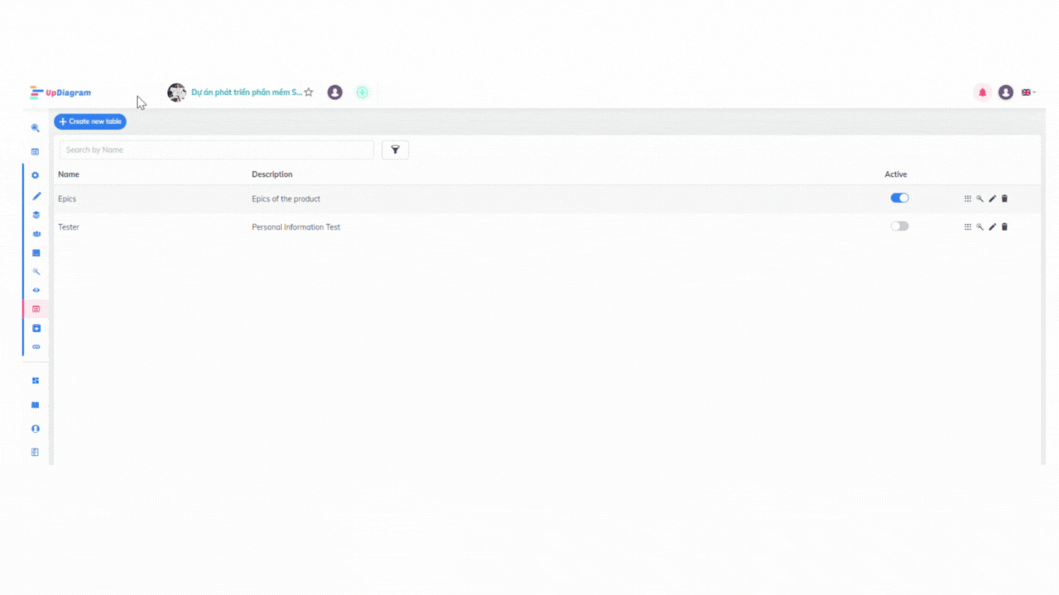The height and width of the screenshot is (595, 1059).
Task: Select the highlighted pink table sidebar item
Action: click(36, 309)
